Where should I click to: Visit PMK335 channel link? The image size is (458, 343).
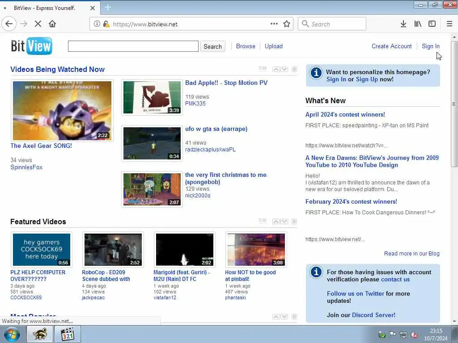[x=195, y=104]
